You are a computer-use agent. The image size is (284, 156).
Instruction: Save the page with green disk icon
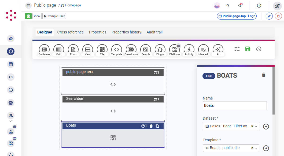(x=248, y=49)
